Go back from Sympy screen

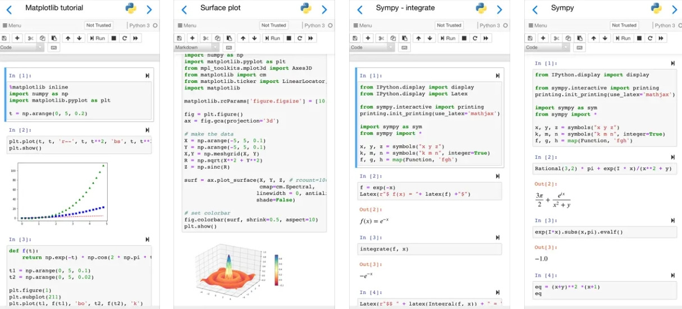[x=535, y=9]
